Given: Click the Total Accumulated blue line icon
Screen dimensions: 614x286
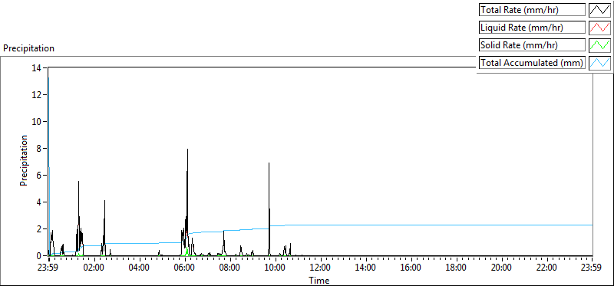Looking at the screenshot, I should click(x=599, y=62).
